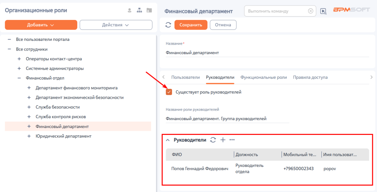The height and width of the screenshot is (192, 377).
Task: Select Все пользователи портала role
Action: coord(43,39)
